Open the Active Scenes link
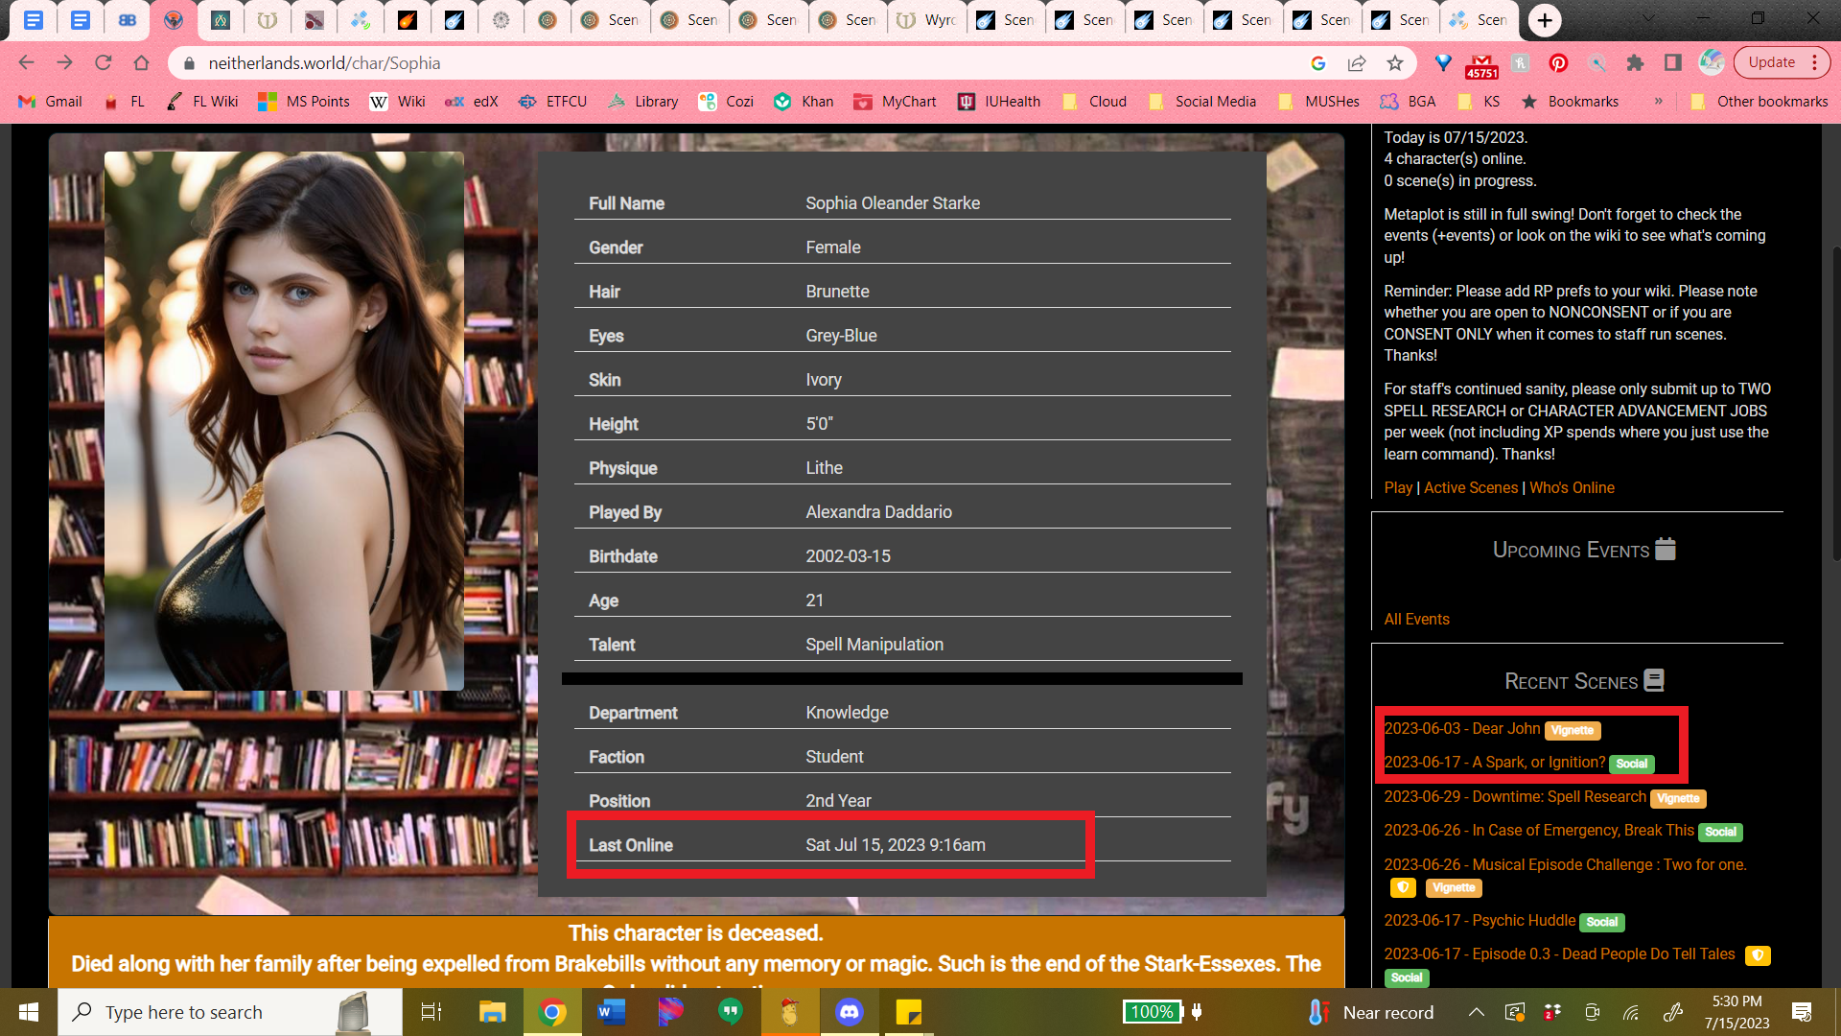Viewport: 1841px width, 1036px height. point(1470,487)
